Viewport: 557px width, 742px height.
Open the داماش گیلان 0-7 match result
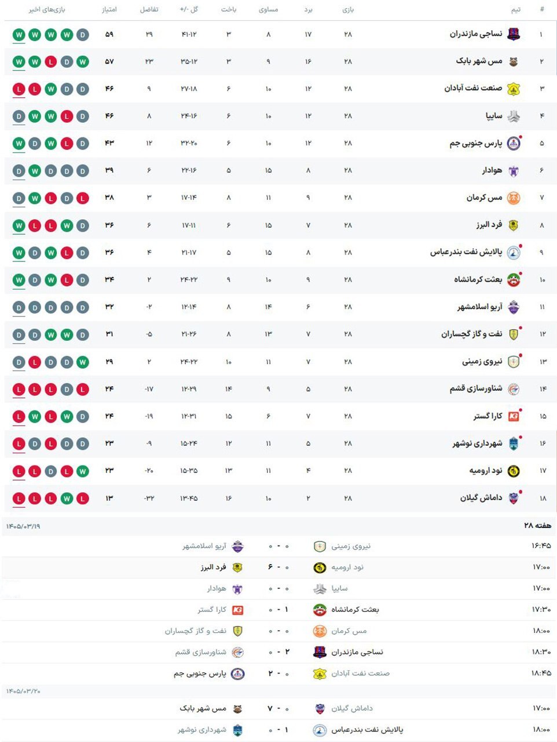(x=278, y=708)
